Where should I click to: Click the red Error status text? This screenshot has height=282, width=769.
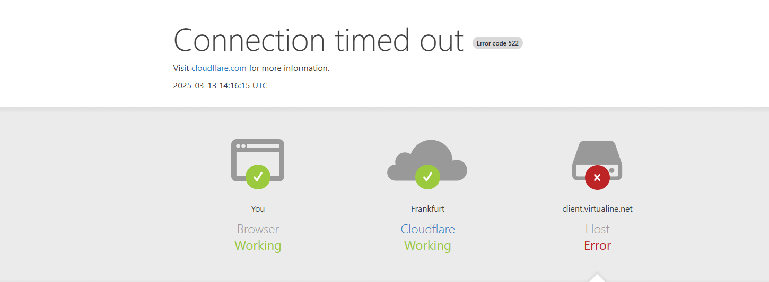coord(597,245)
